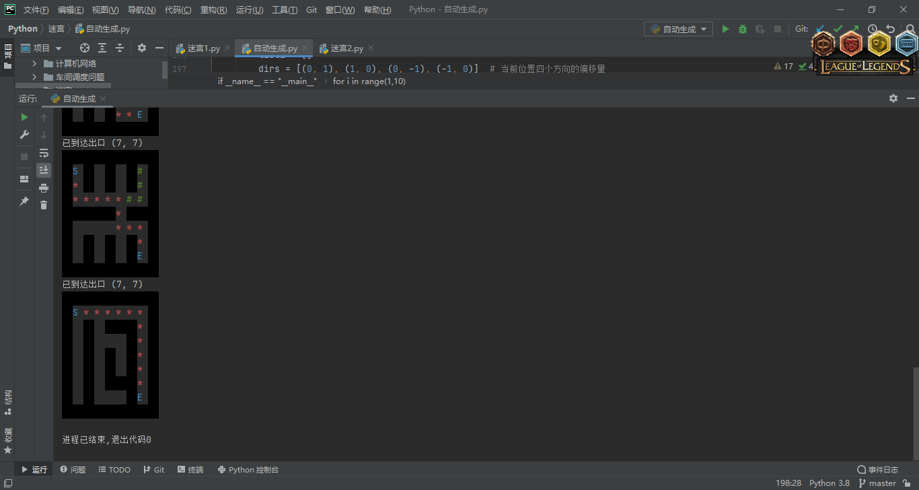This screenshot has width=919, height=490.
Task: Open the 自动生成 run configuration dropdown
Action: pos(678,29)
